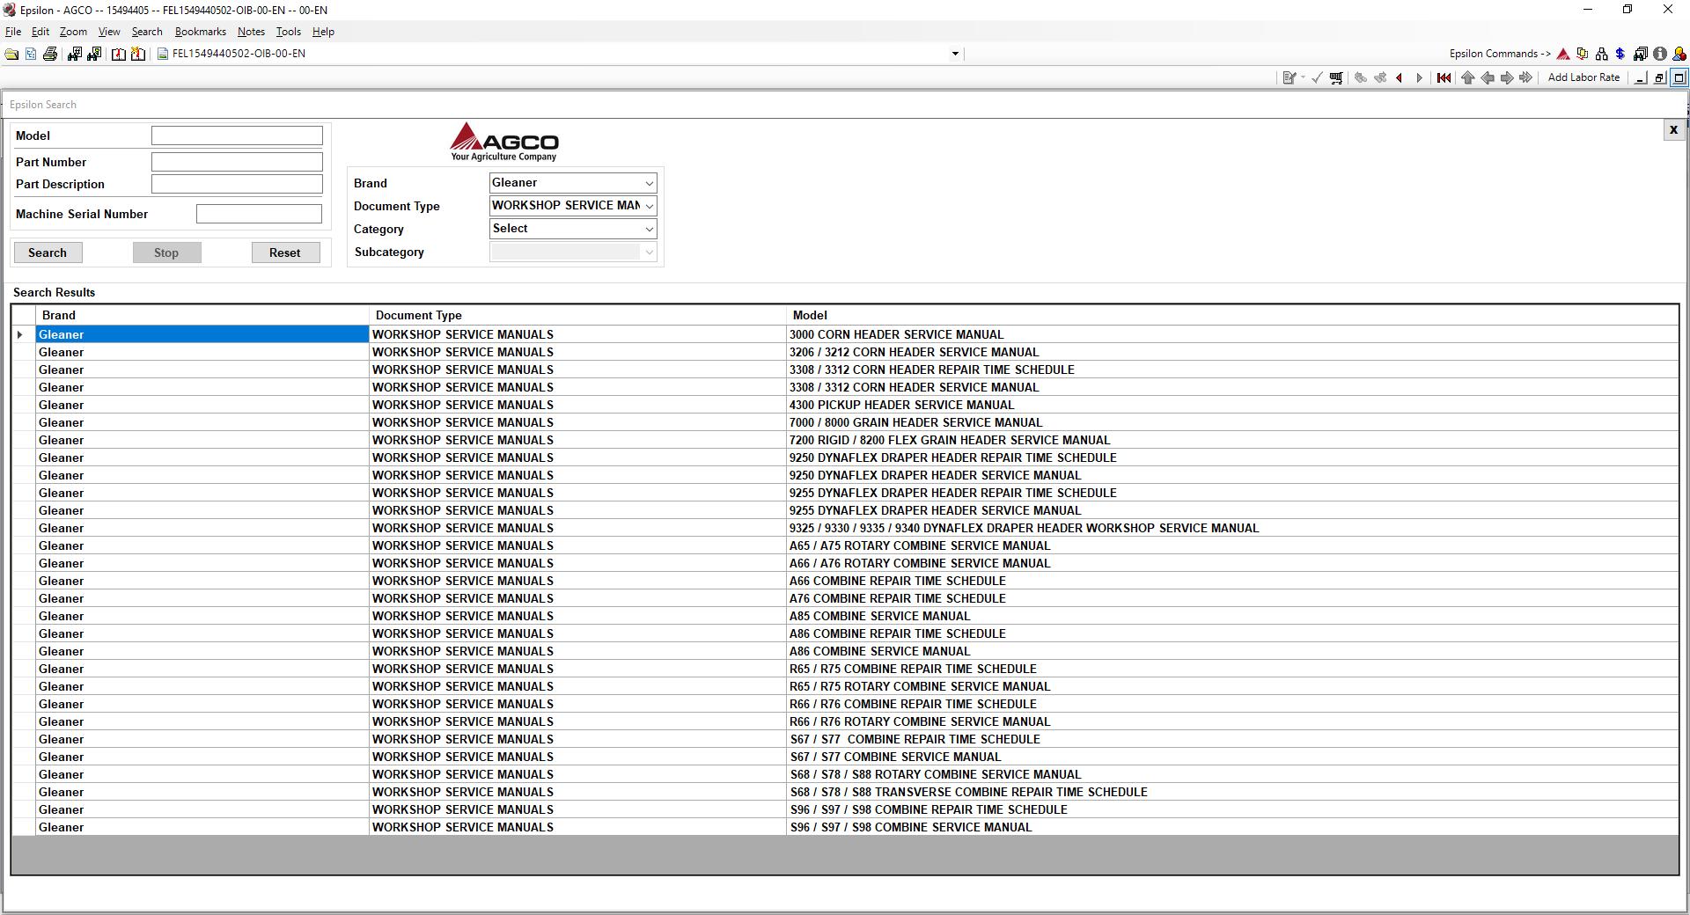Click the binoculars document search icon
The width and height of the screenshot is (1690, 915).
[94, 54]
